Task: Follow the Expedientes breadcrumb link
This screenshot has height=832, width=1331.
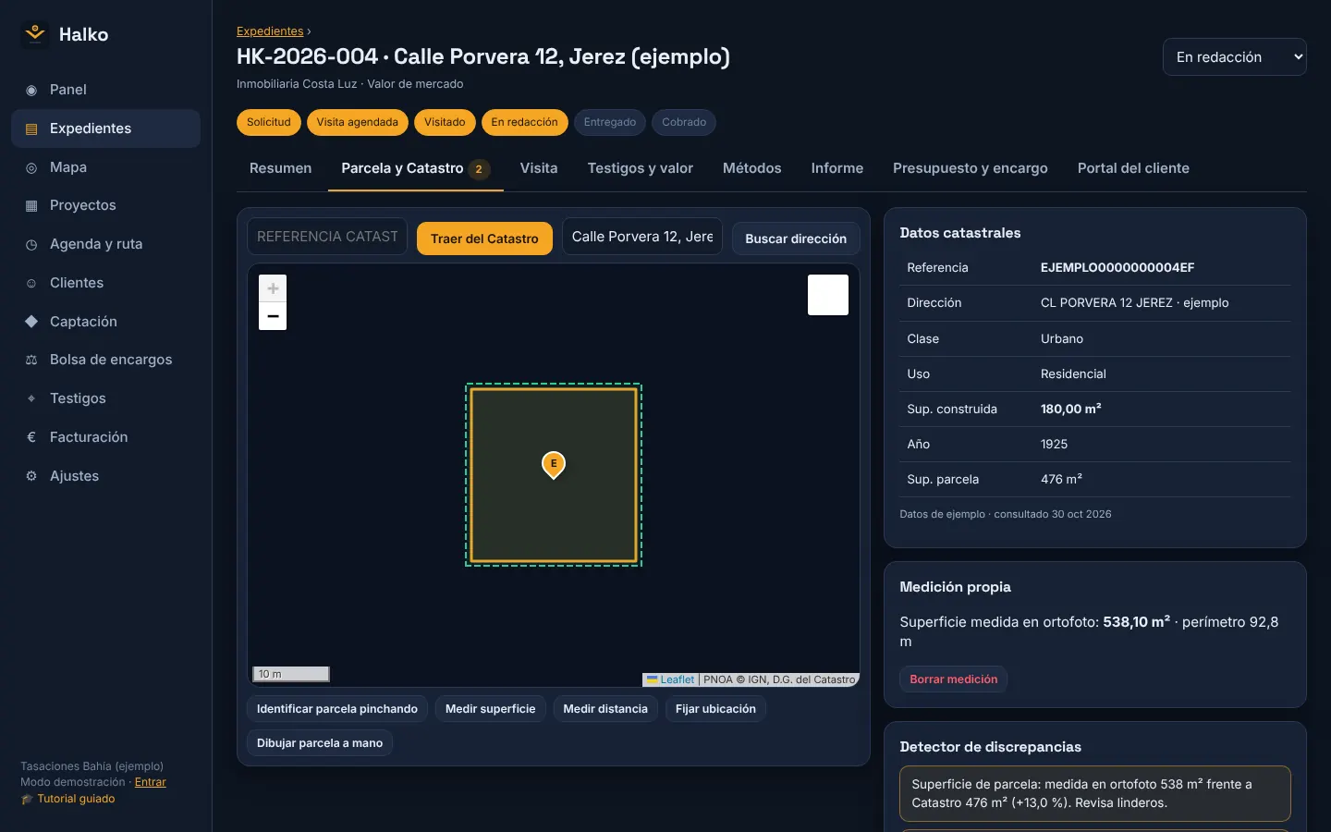Action: click(270, 31)
